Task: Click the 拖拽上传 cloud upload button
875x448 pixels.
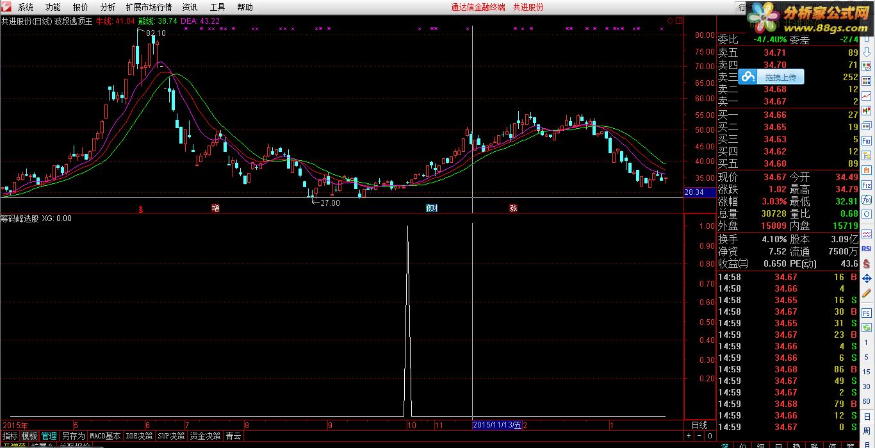Action: click(771, 77)
